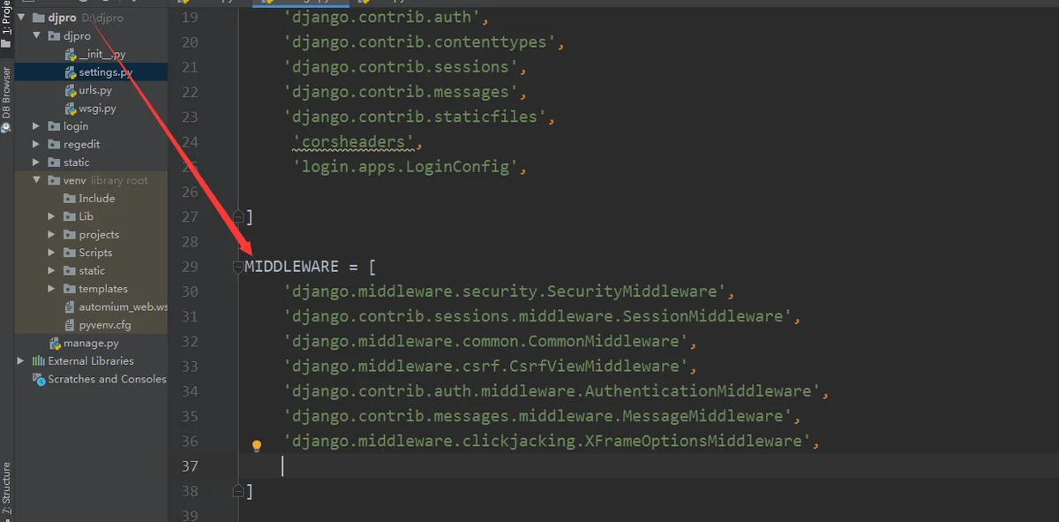Select manage.py in the project tree

[x=91, y=343]
